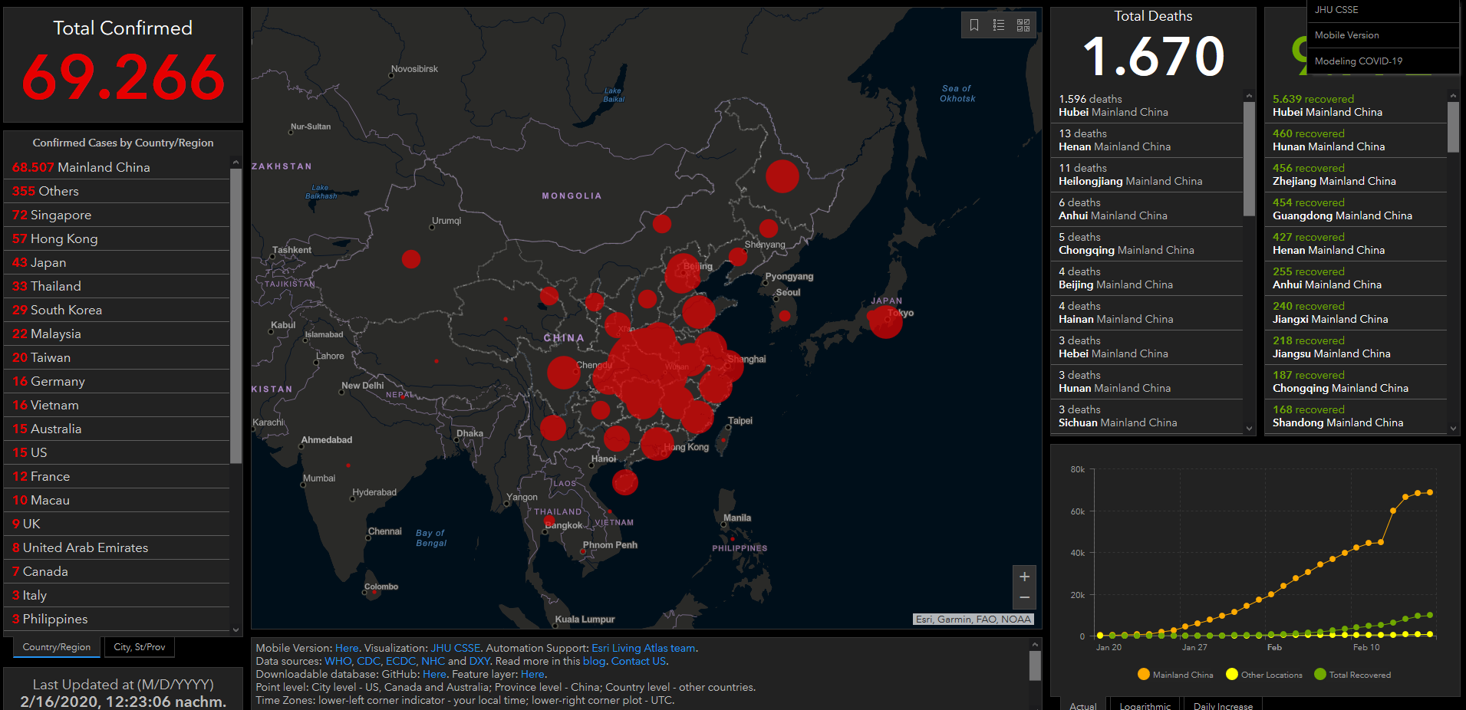Select Singapore in confirmed cases list
Viewport: 1466px width, 710px height.
click(x=61, y=215)
